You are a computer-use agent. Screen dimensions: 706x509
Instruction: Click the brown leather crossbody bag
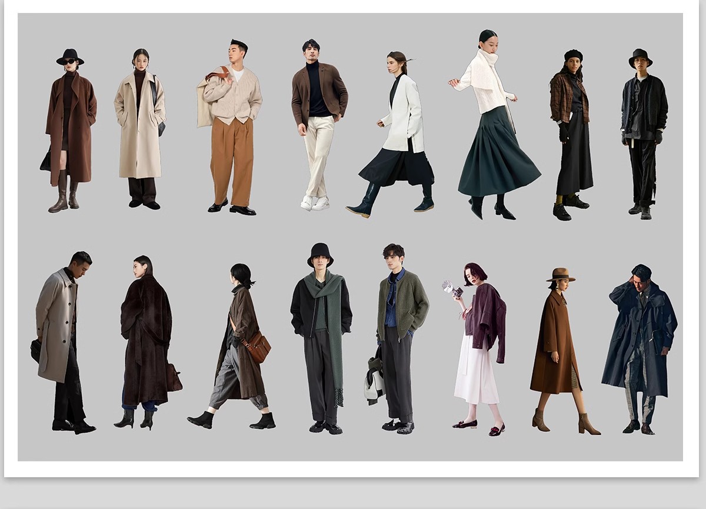click(258, 347)
